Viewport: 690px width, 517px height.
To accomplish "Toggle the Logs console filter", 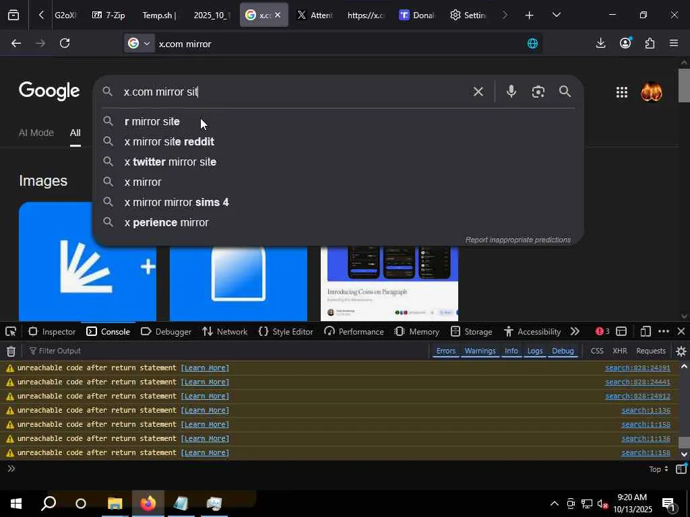I will click(535, 351).
